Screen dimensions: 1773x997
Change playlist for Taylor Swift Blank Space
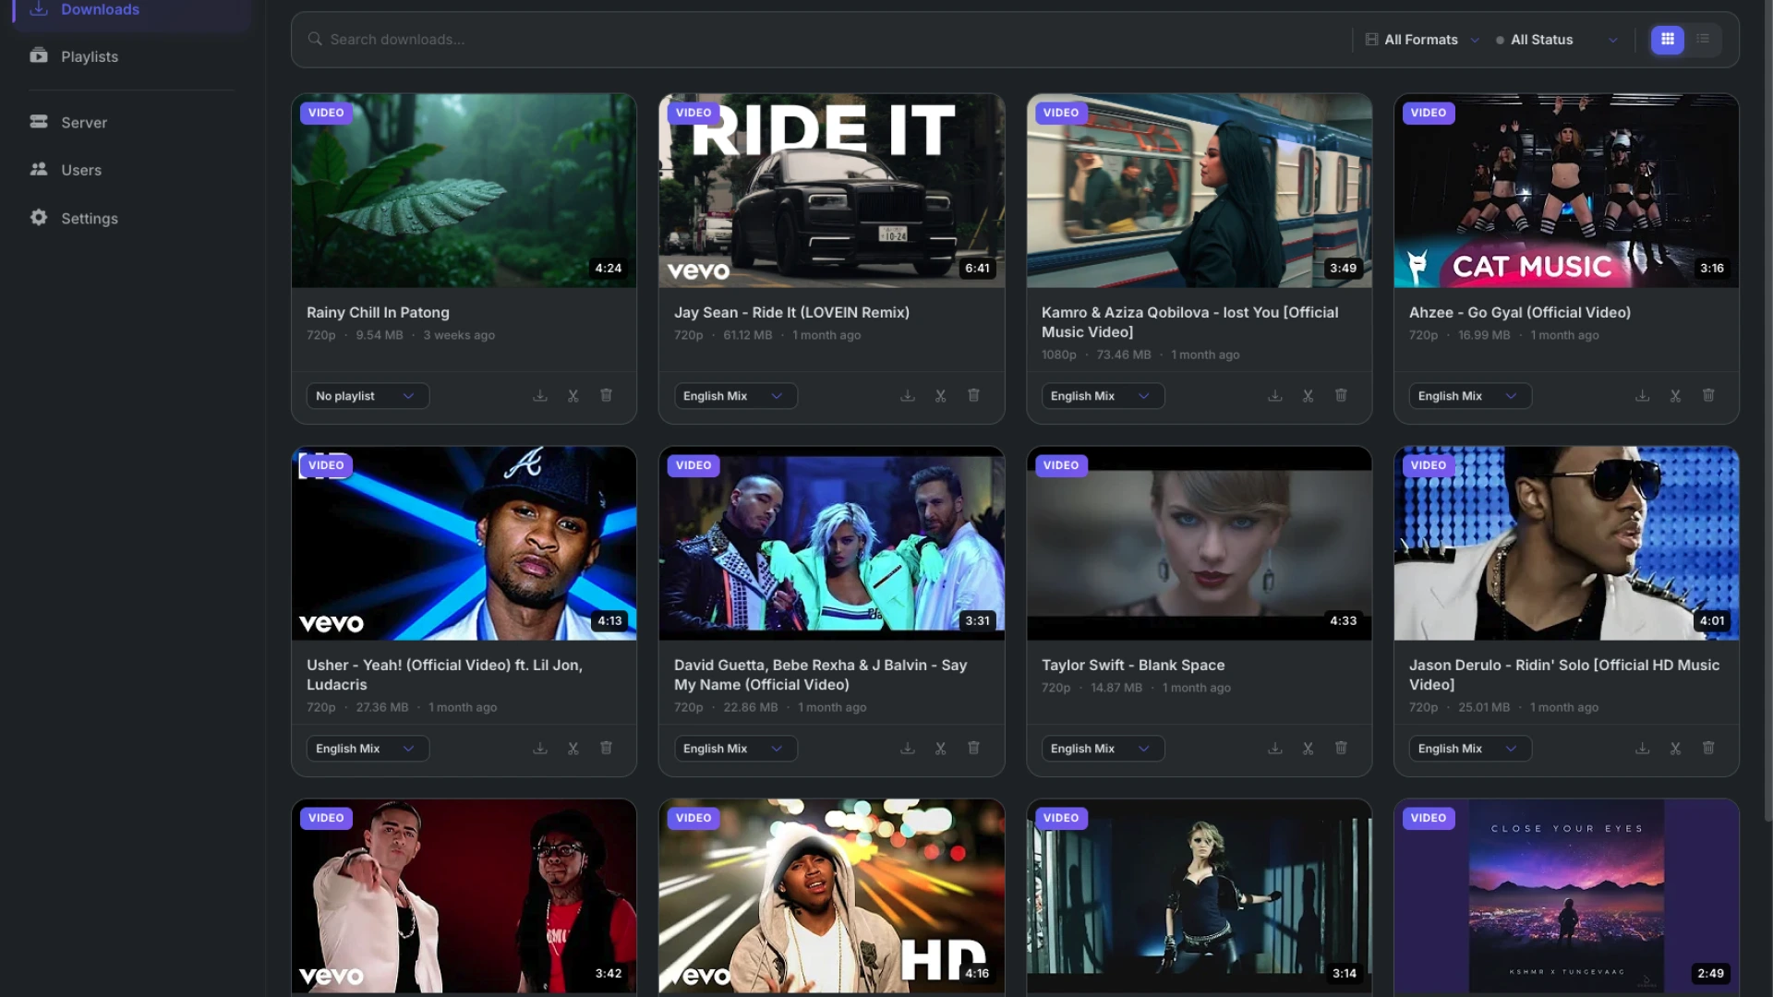(1103, 749)
